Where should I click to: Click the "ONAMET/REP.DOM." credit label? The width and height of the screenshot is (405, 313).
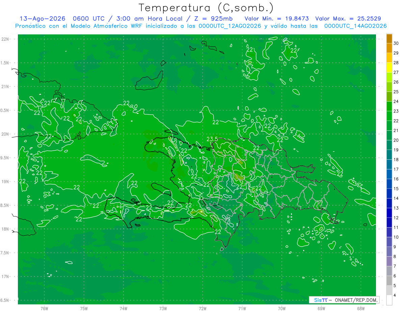click(x=356, y=300)
